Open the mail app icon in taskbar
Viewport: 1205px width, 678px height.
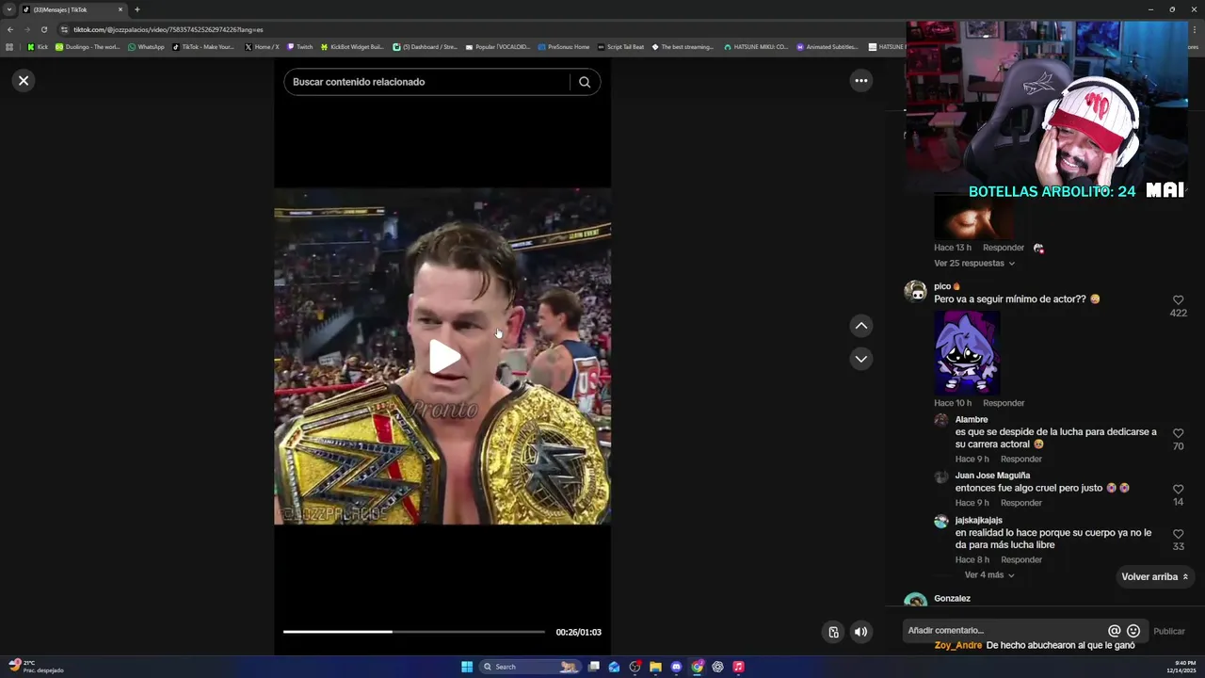click(615, 667)
